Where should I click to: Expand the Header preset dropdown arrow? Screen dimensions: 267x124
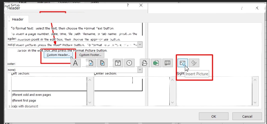click(x=140, y=45)
